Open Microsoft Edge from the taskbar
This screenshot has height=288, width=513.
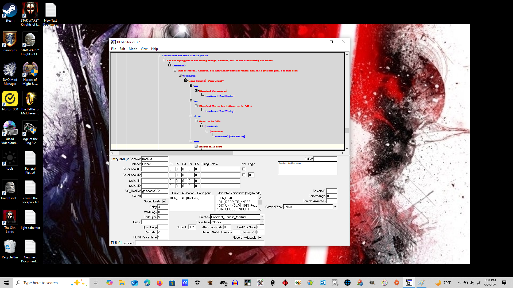(x=147, y=283)
